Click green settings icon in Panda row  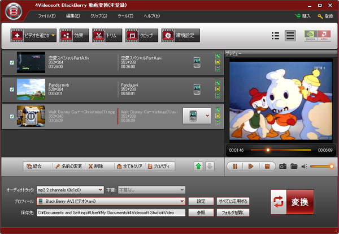[218, 83]
